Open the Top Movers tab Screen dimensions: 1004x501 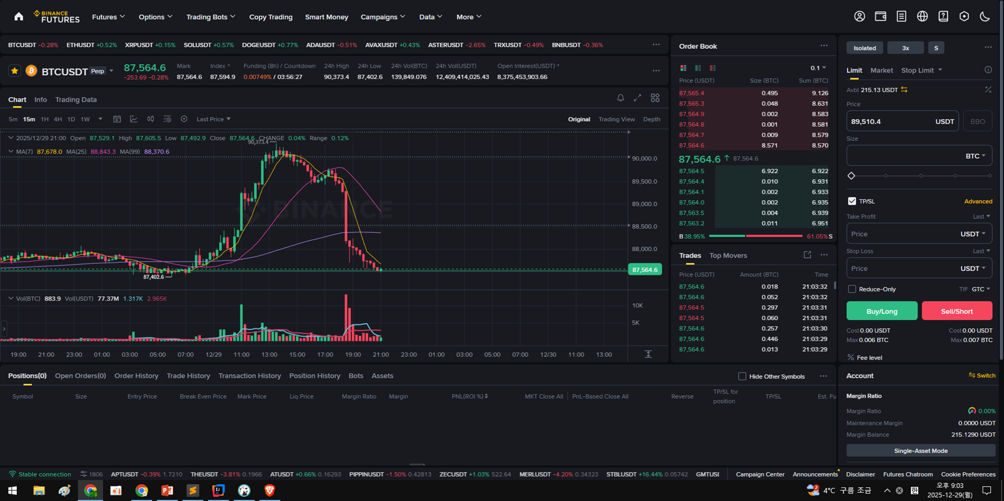tap(728, 255)
